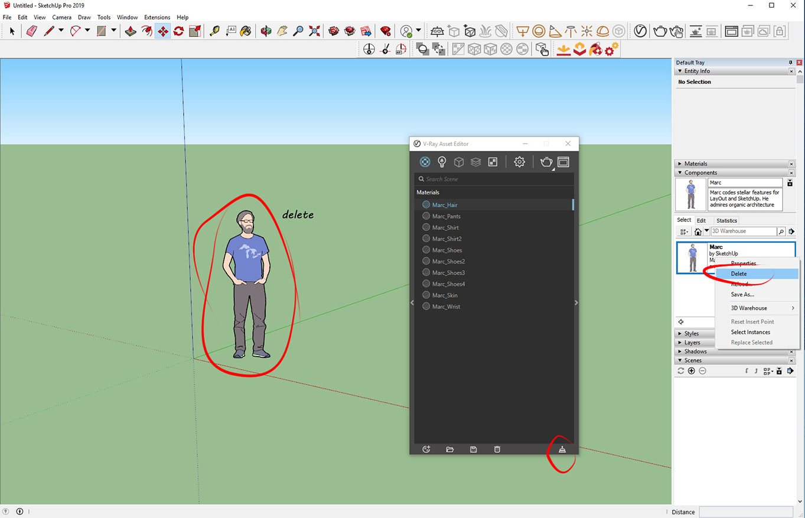Click Delete in Marc's context menu
Image resolution: width=805 pixels, height=518 pixels.
click(739, 273)
